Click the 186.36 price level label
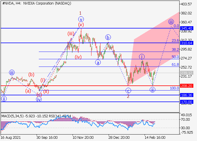The width and height of the screenshot is (197, 141). click(x=187, y=95)
